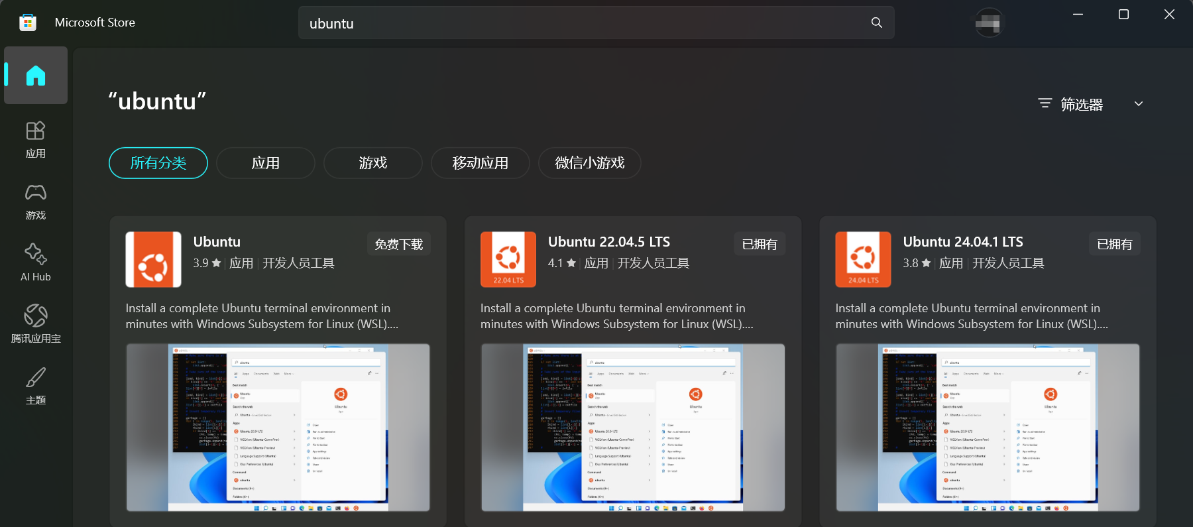Click the Ubuntu 22.04.5 LTS app icon
1193x527 pixels.
click(508, 259)
